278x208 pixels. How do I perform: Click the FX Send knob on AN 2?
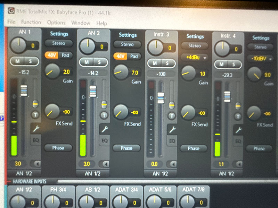tap(121, 111)
